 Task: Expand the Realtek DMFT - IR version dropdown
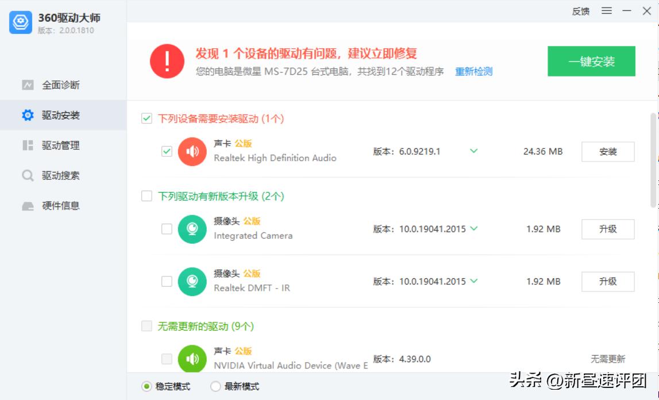tap(473, 281)
